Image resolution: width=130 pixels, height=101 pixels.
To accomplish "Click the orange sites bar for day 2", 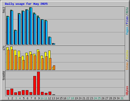I will (12, 60).
